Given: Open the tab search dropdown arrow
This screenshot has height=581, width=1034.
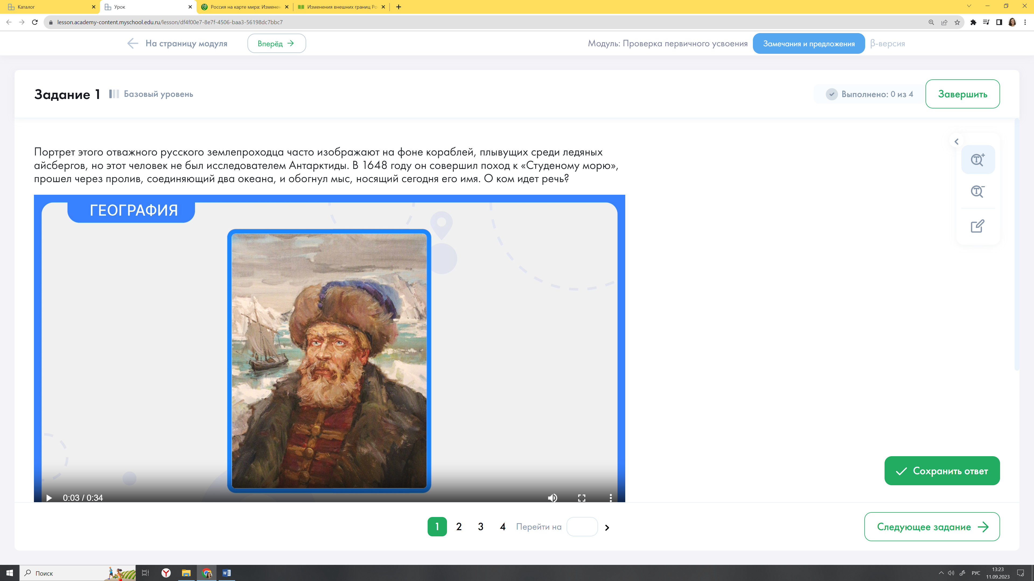Looking at the screenshot, I should 969,6.
